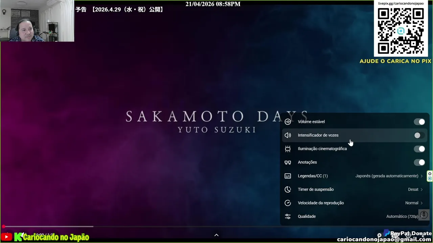This screenshot has height=243, width=433.
Task: Switch off the Anotações toggle
Action: (419, 162)
